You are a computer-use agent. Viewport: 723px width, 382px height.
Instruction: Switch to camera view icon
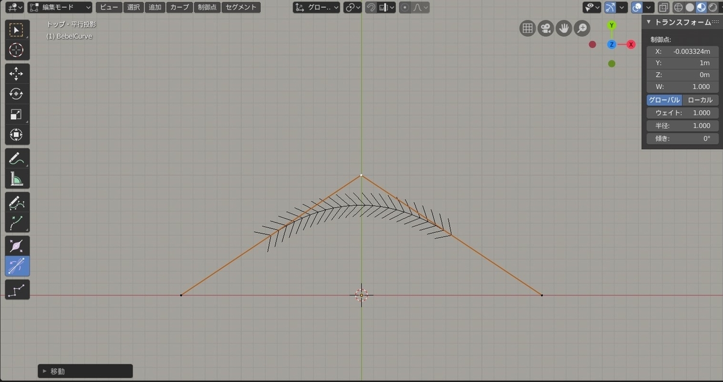[546, 28]
